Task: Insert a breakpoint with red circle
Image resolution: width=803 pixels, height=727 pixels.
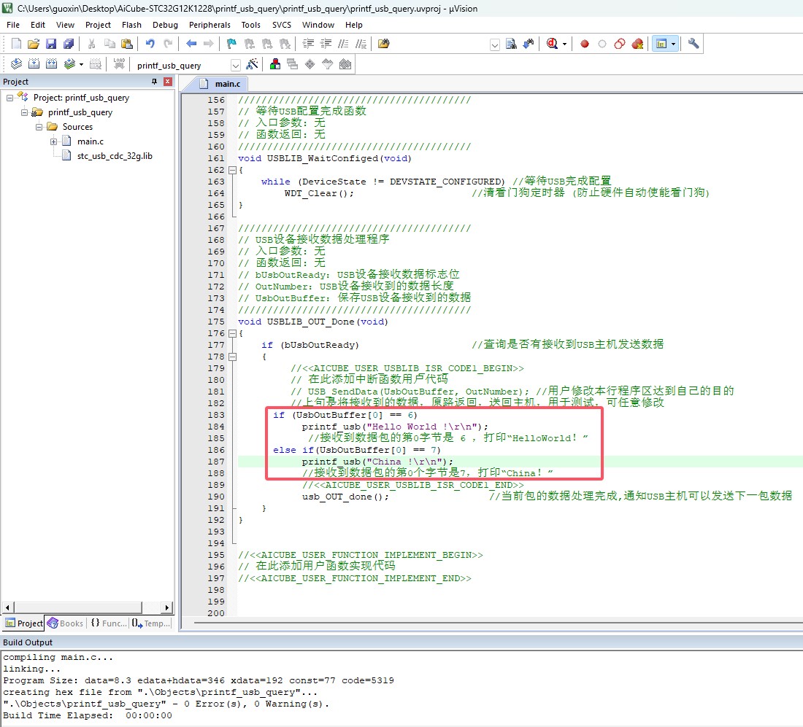Action: pyautogui.click(x=584, y=44)
